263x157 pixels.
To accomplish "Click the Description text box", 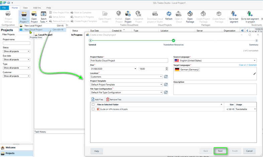I will click(x=215, y=89).
